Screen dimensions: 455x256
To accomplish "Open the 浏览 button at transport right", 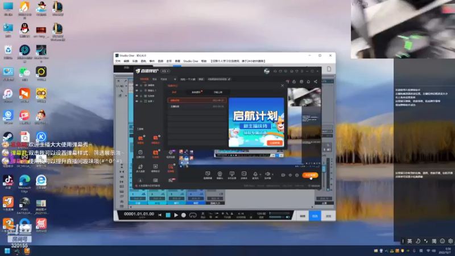I will pyautogui.click(x=328, y=216).
